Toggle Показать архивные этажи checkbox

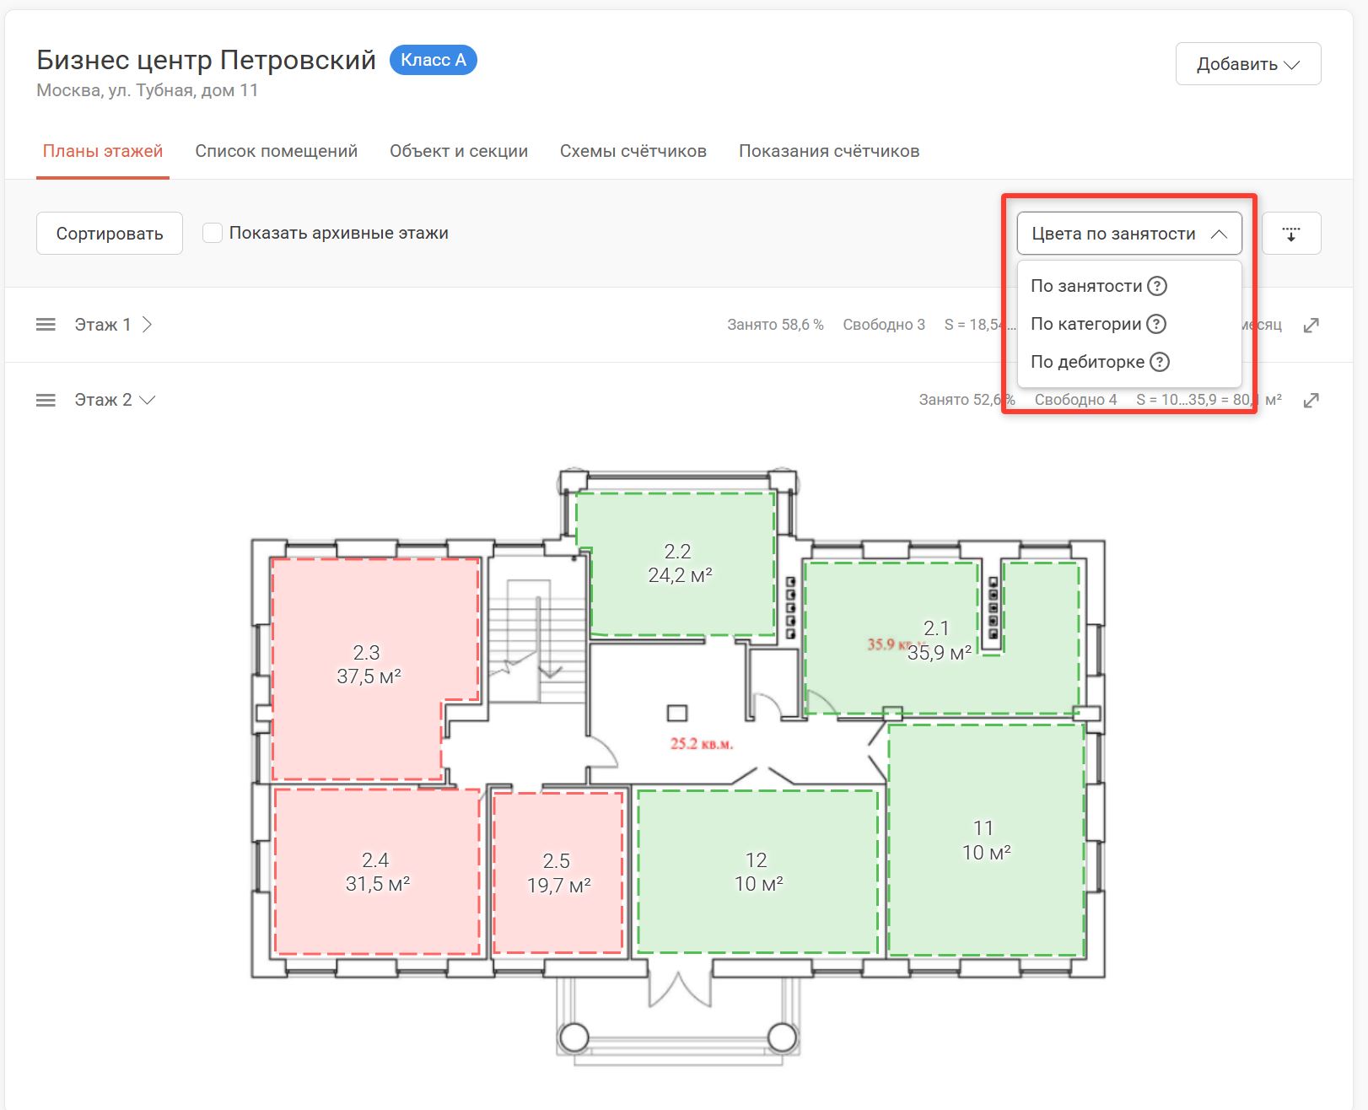point(213,233)
